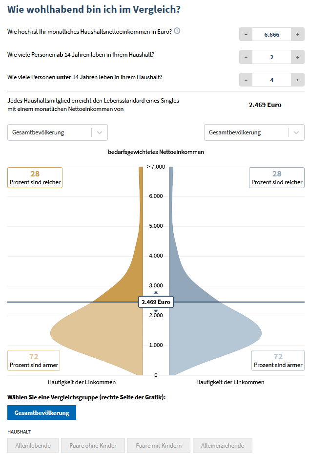Click the 2.469 Euro slider handle on chart
This screenshot has height=455, width=309.
point(156,302)
